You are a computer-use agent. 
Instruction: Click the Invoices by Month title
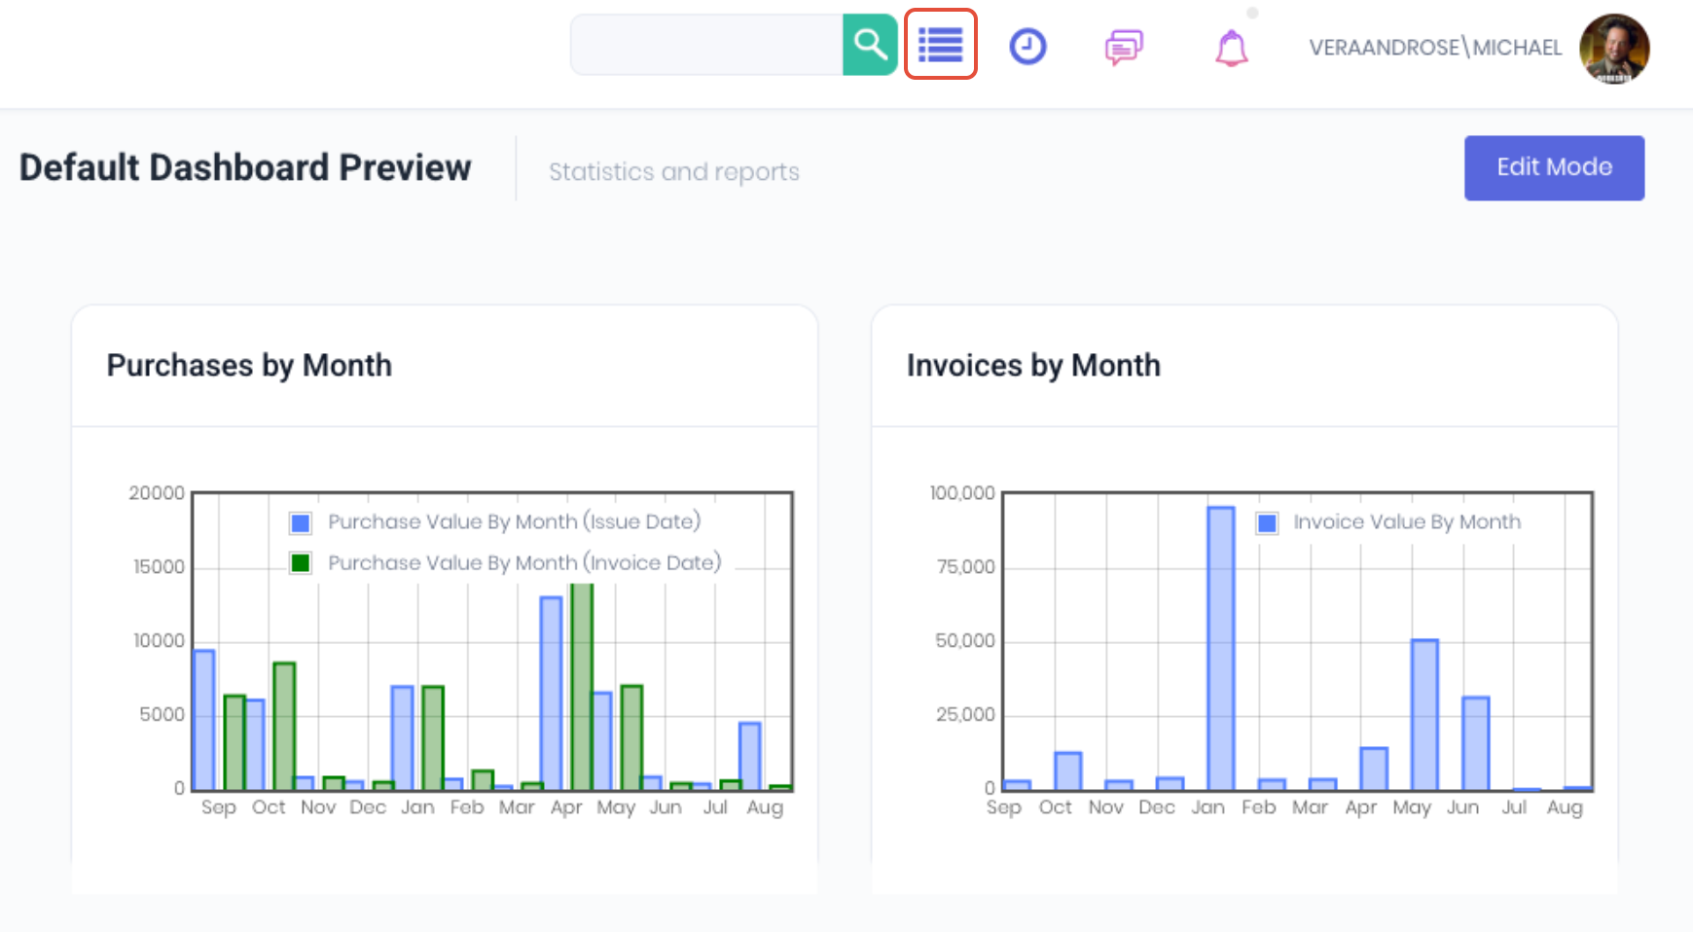pyautogui.click(x=1033, y=366)
